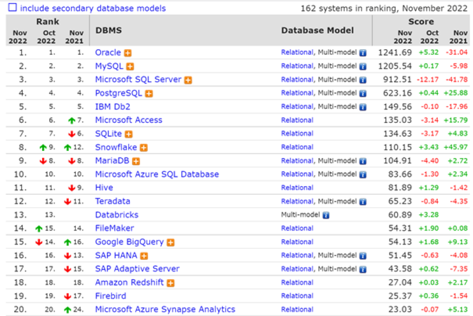473x316 pixels.
Task: Click the Relational link in the FileMaker row
Action: (x=297, y=228)
